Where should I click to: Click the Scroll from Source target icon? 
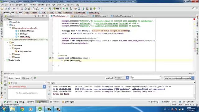pyautogui.click(x=35, y=16)
